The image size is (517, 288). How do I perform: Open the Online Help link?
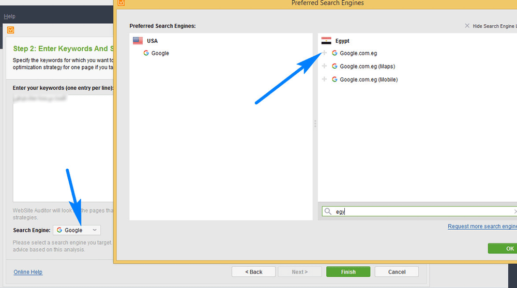click(x=28, y=272)
